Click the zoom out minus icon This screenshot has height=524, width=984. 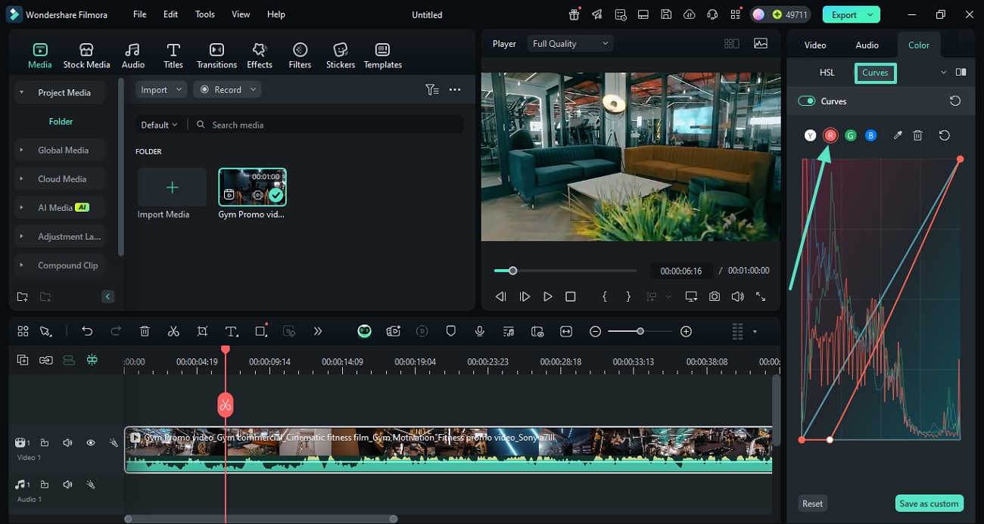click(x=596, y=331)
